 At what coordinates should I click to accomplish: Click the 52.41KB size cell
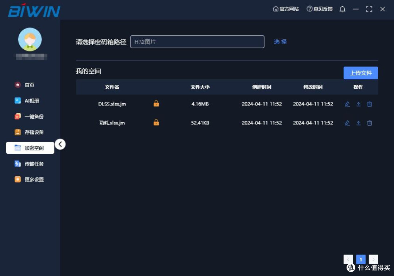tap(200, 123)
